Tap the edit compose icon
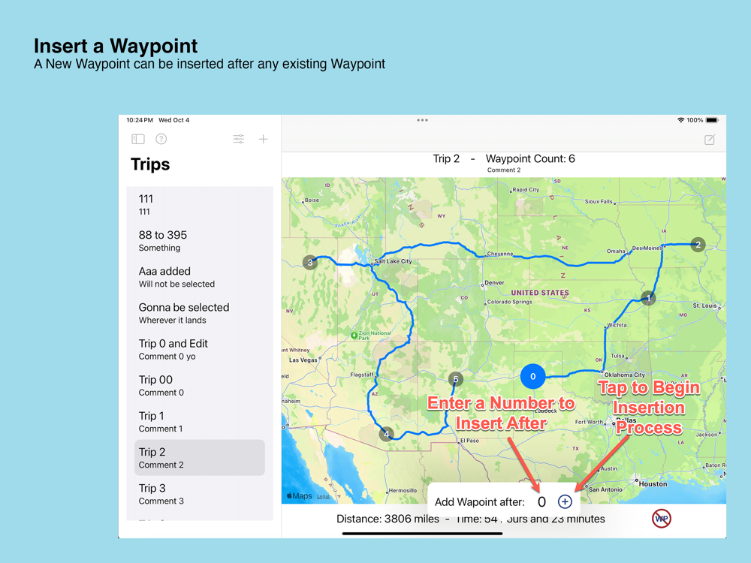The width and height of the screenshot is (751, 563). (710, 140)
